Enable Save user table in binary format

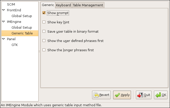coord(44,31)
